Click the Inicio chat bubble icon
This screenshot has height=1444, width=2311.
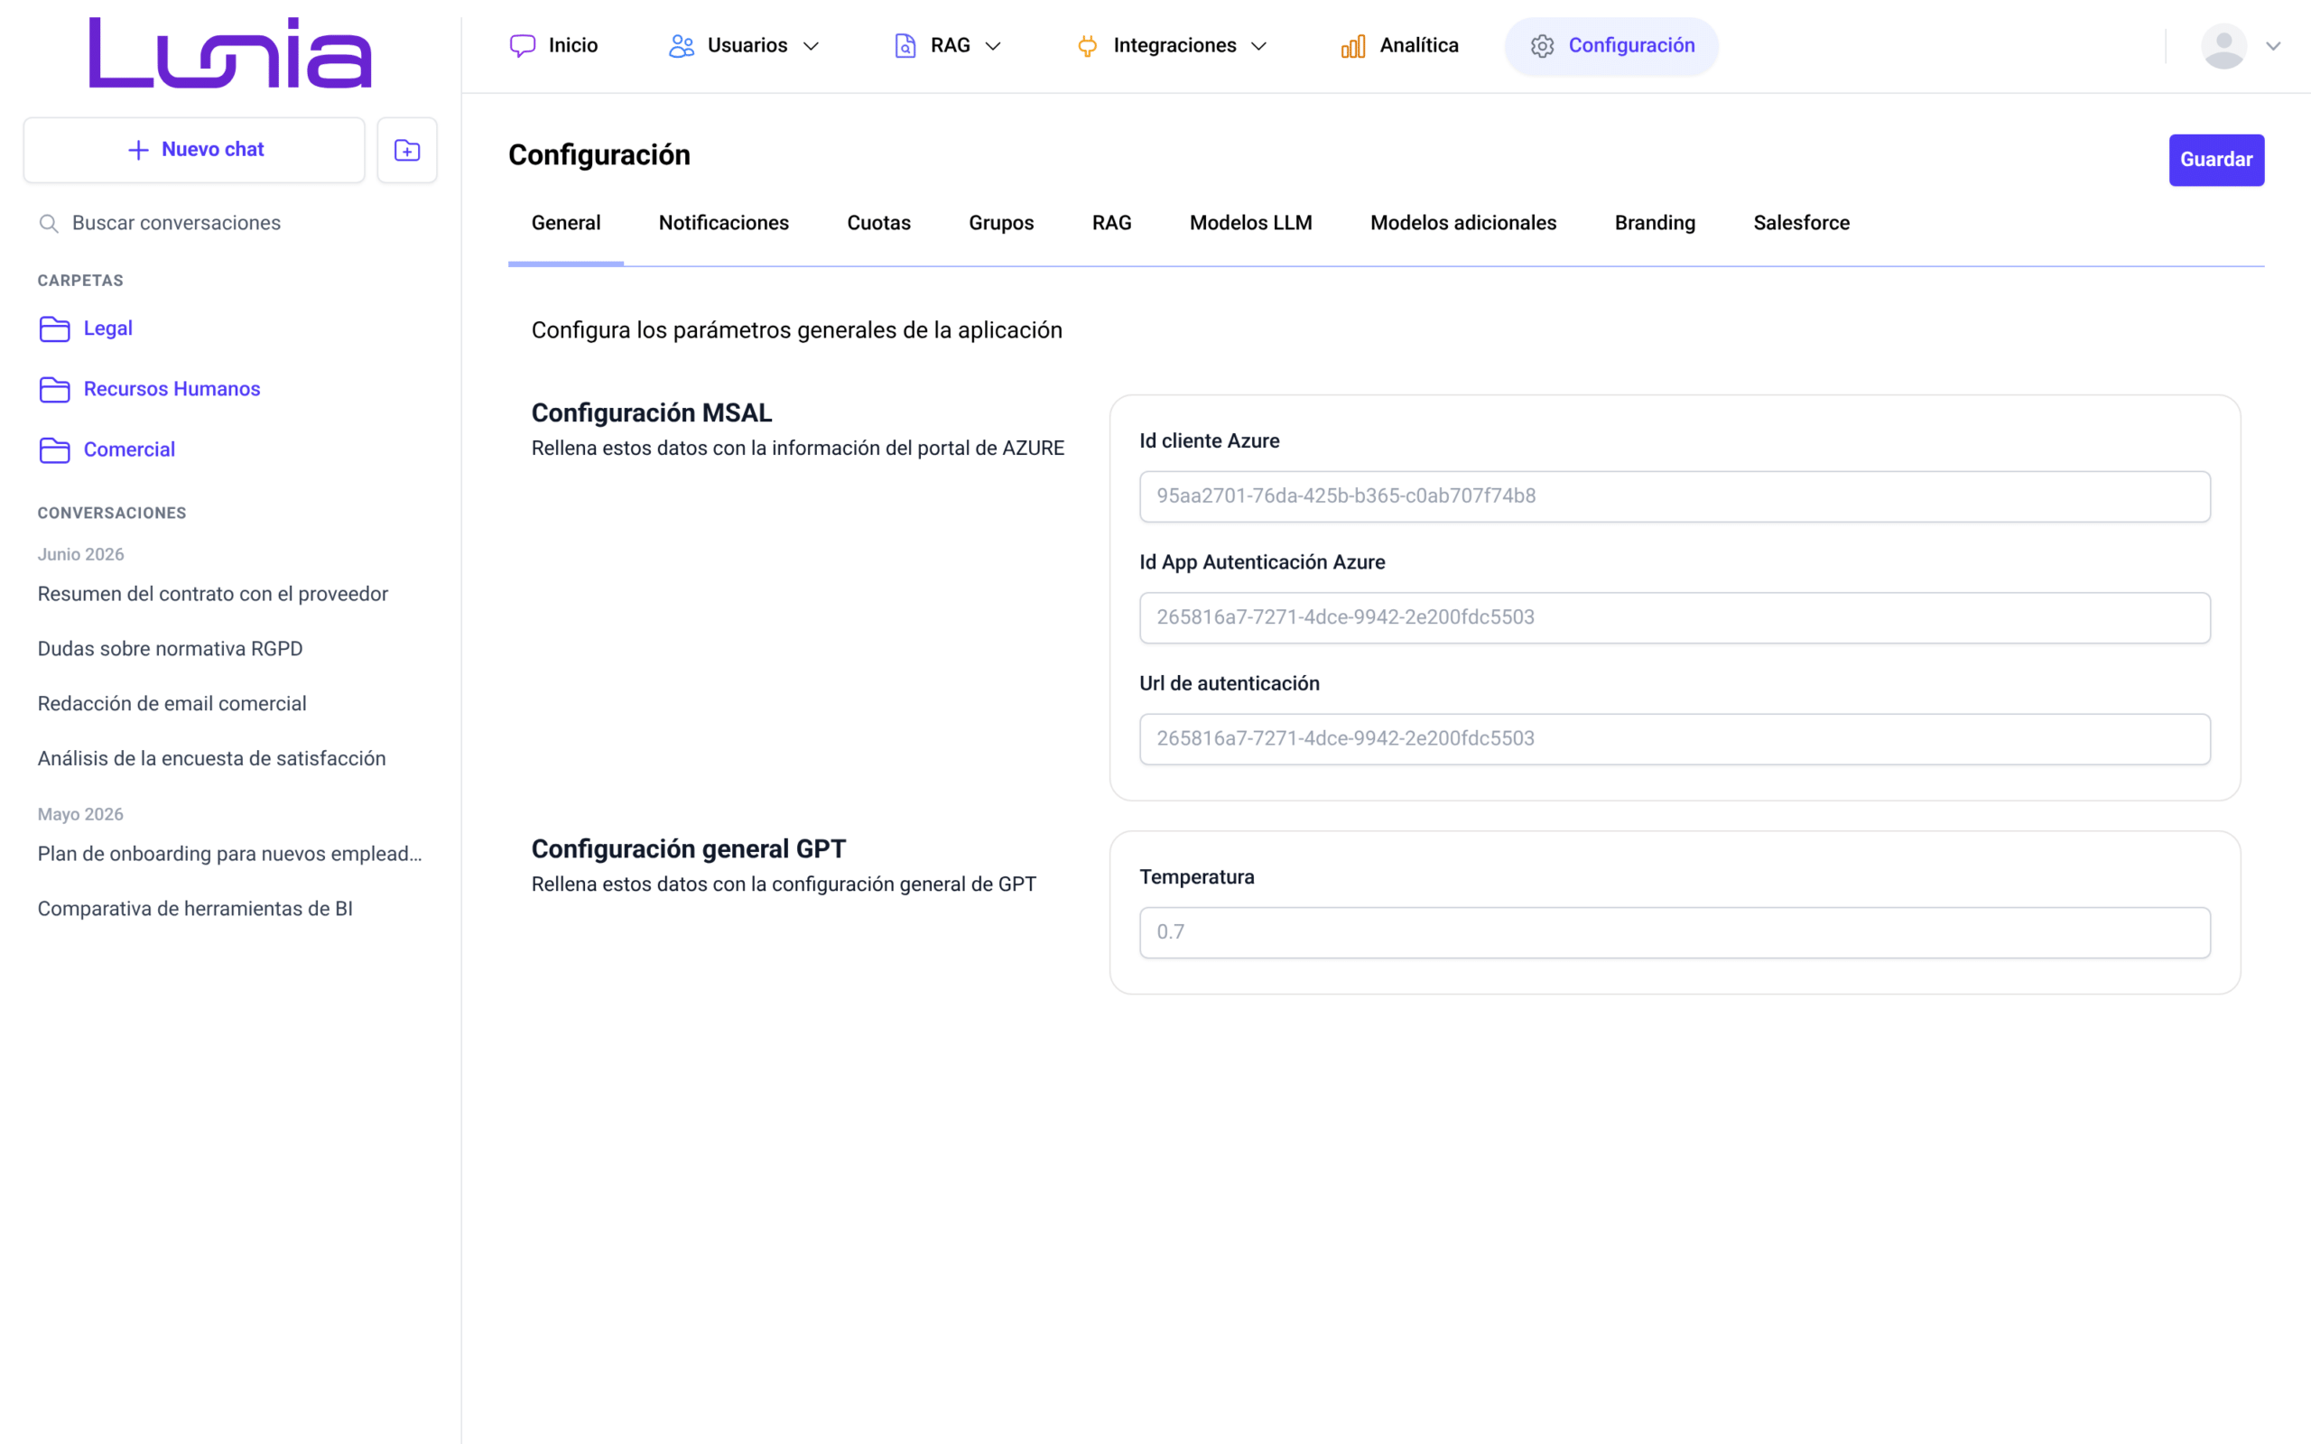click(523, 46)
